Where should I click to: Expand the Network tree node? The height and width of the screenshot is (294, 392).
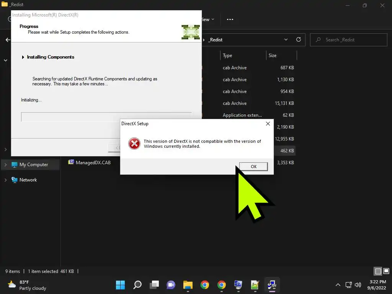click(5, 180)
